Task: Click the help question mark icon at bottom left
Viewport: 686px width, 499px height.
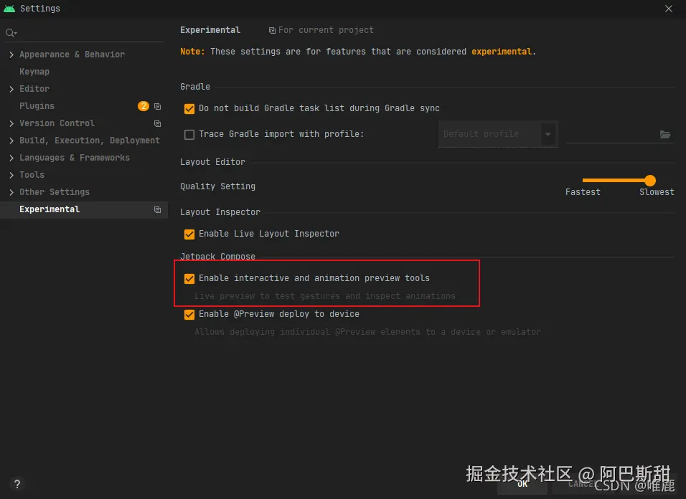Action: 16,484
